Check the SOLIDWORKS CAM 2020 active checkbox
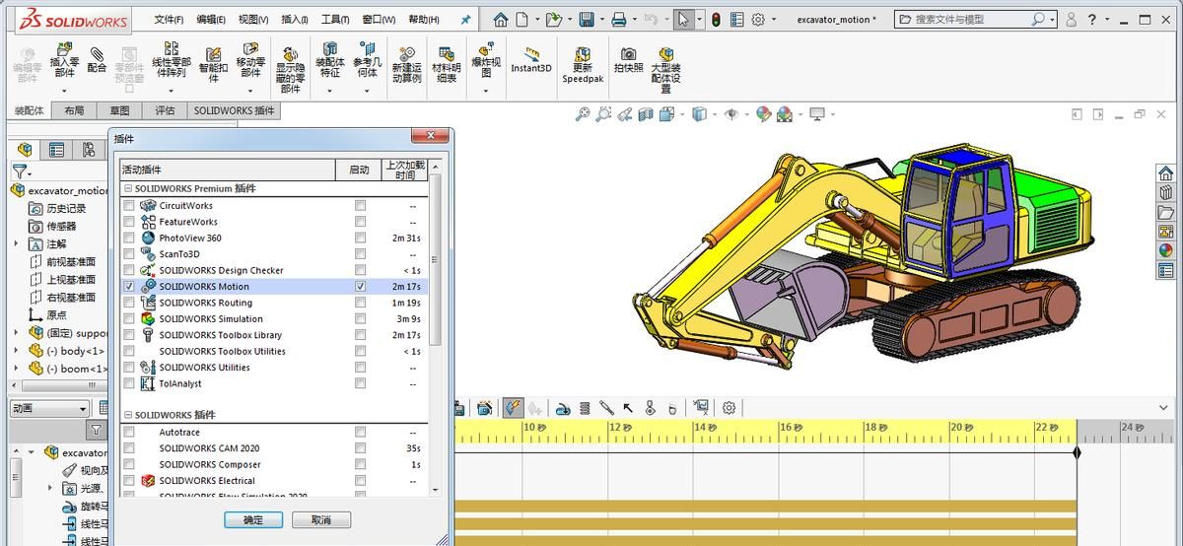This screenshot has height=546, width=1183. pos(129,448)
